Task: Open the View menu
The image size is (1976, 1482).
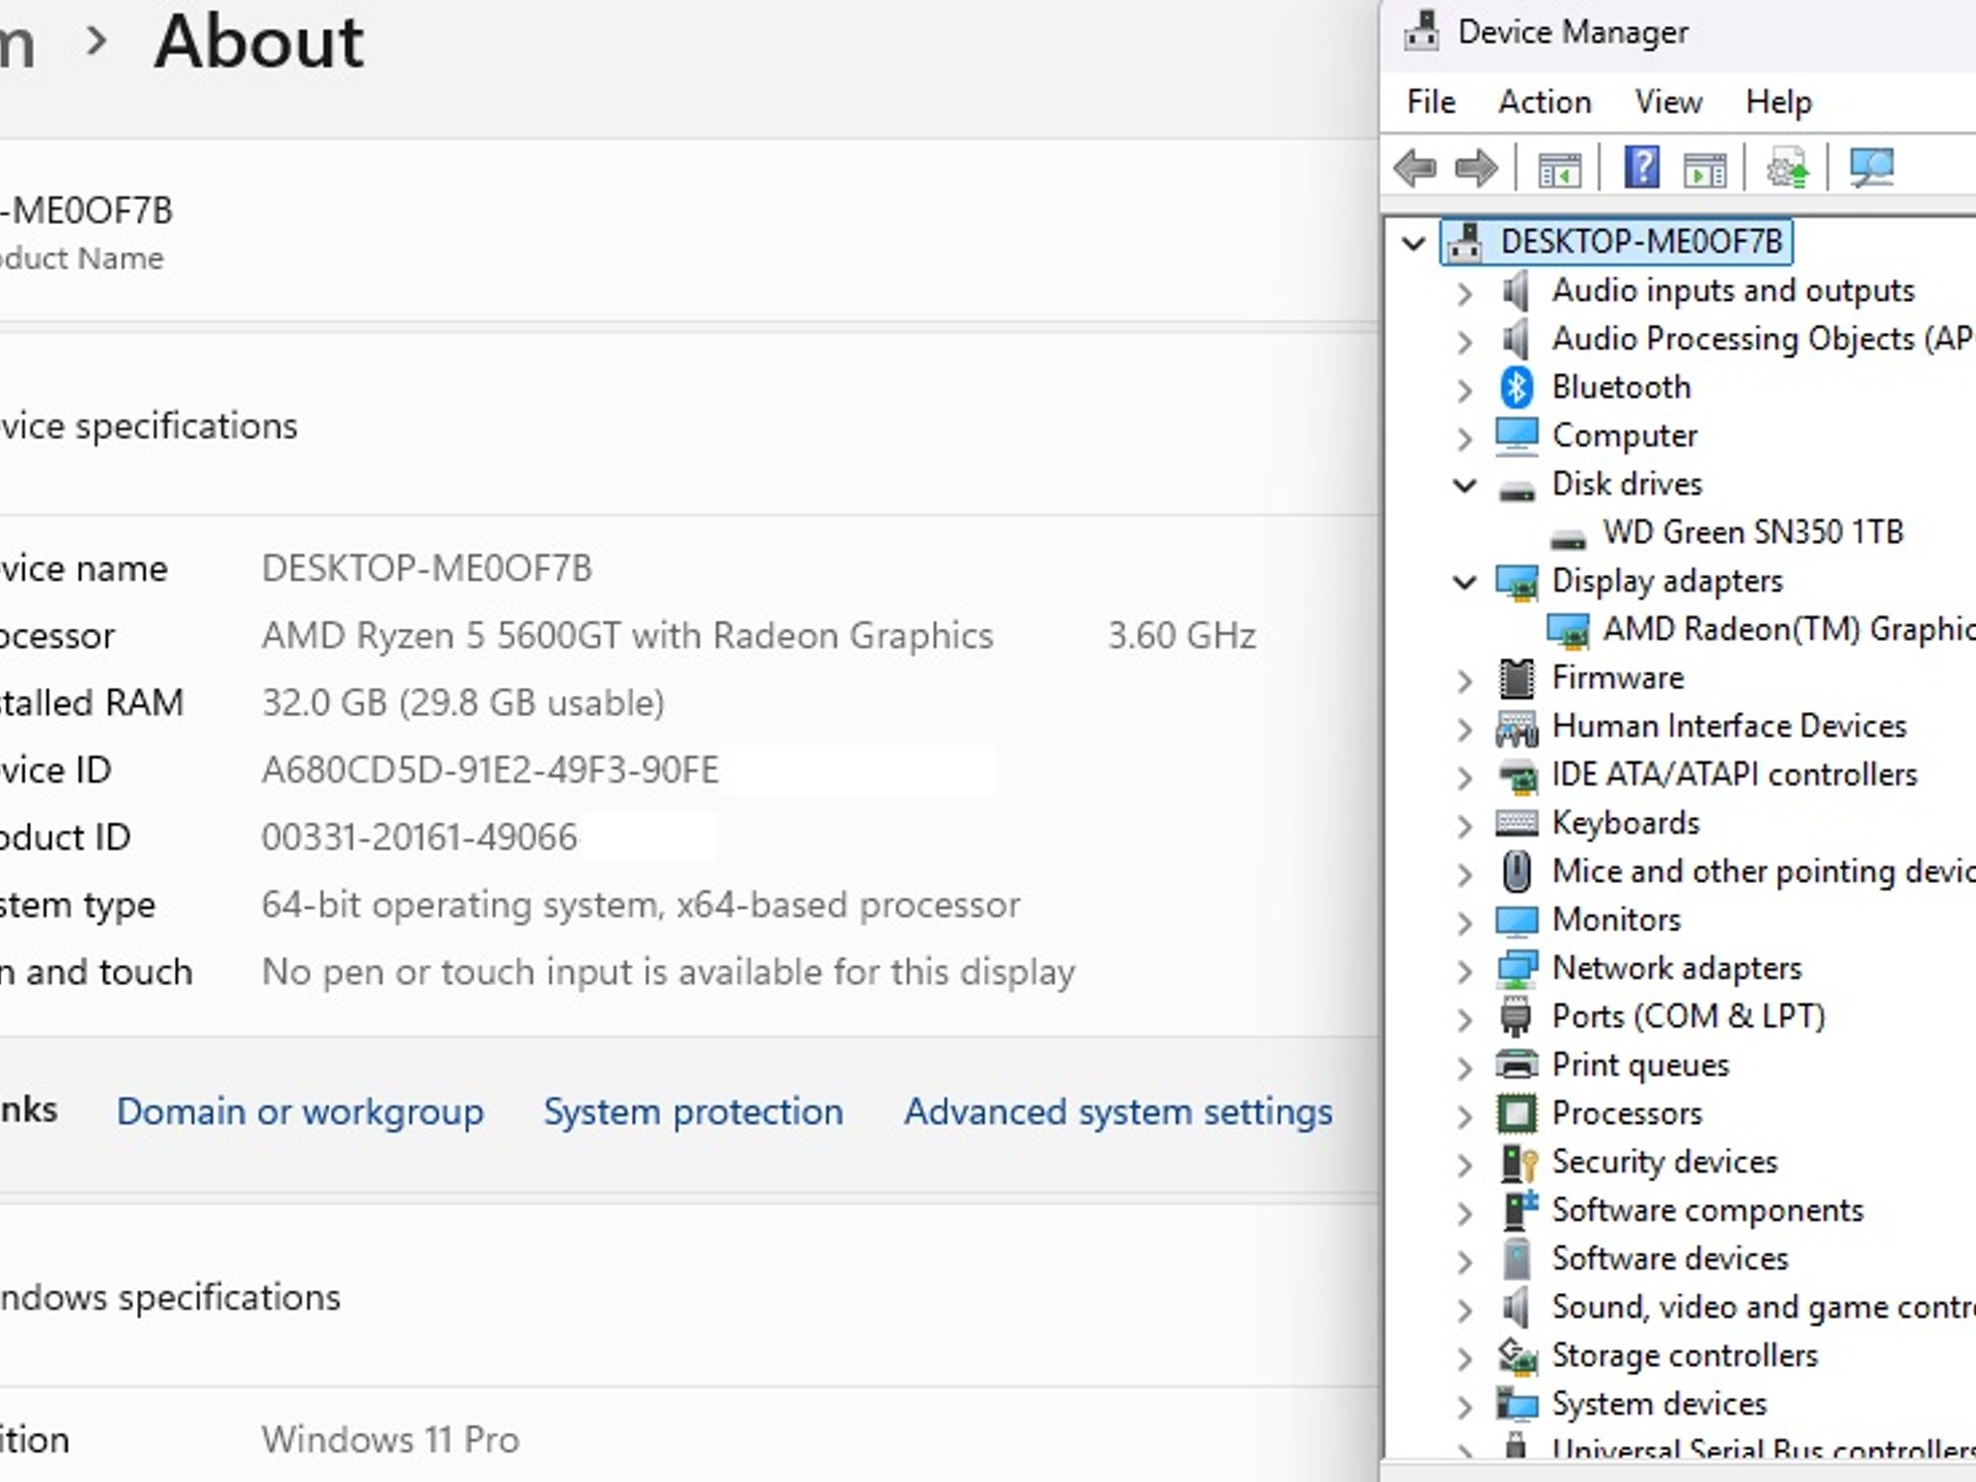Action: point(1668,102)
